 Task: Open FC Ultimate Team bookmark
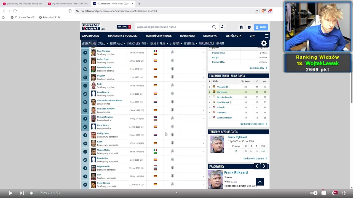(x=23, y=17)
